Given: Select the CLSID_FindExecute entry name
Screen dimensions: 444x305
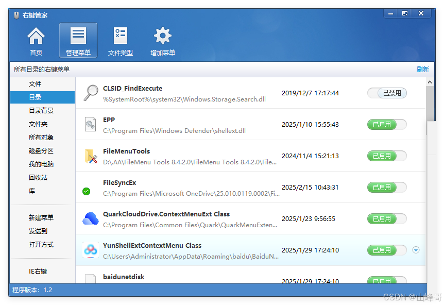Looking at the screenshot, I should (x=132, y=88).
